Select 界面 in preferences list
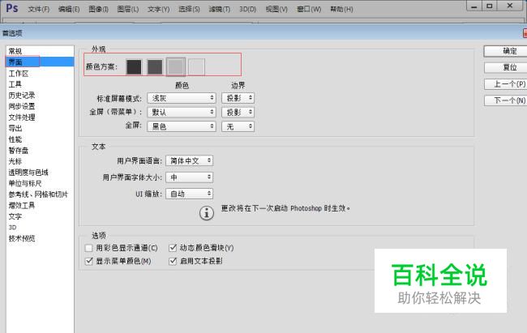The image size is (527, 333). click(40, 62)
